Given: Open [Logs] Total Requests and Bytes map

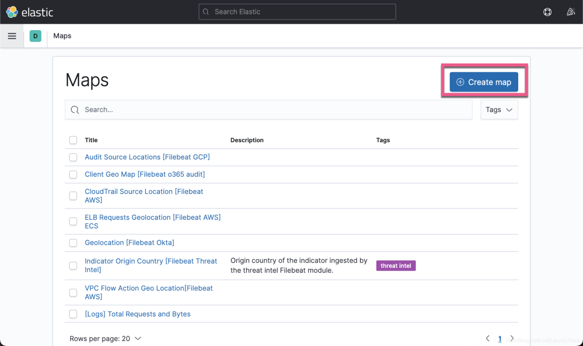Looking at the screenshot, I should [x=138, y=314].
